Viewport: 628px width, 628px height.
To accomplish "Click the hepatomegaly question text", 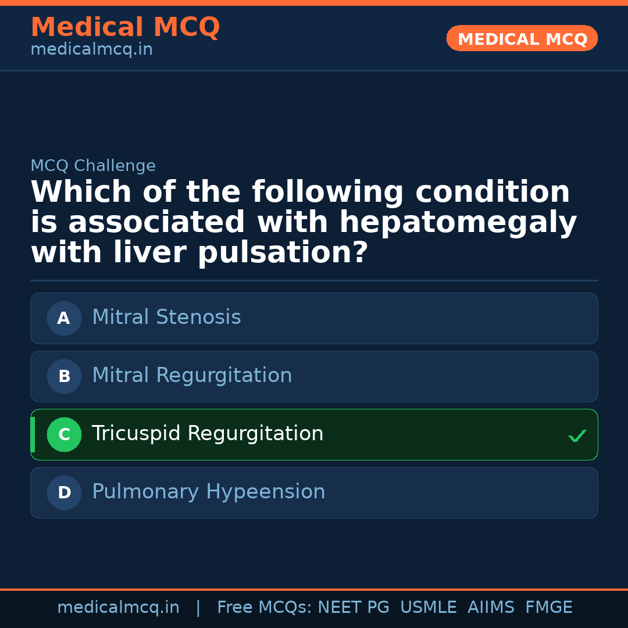I will [x=304, y=223].
